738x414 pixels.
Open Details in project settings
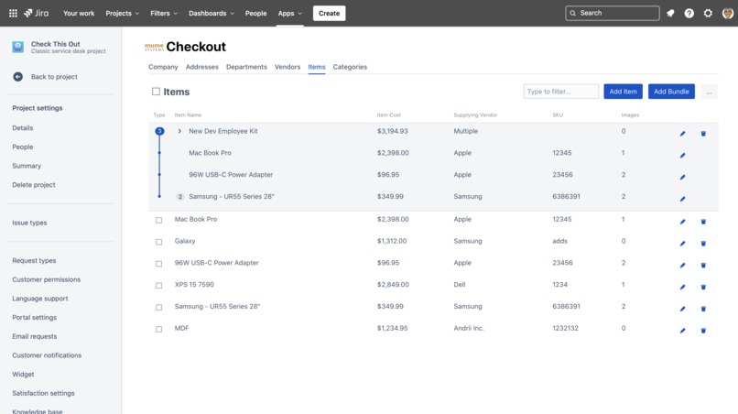[23, 128]
